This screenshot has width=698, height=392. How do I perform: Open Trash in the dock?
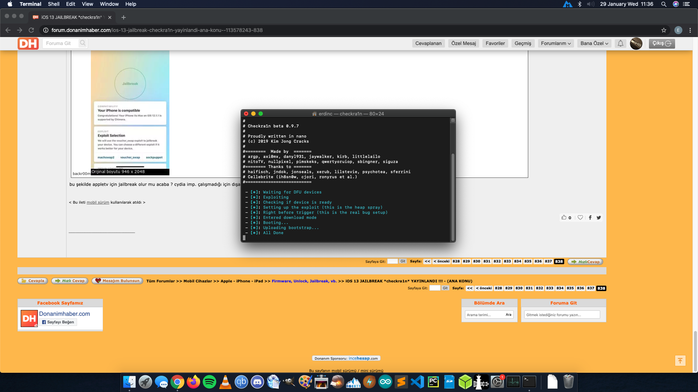(x=568, y=382)
